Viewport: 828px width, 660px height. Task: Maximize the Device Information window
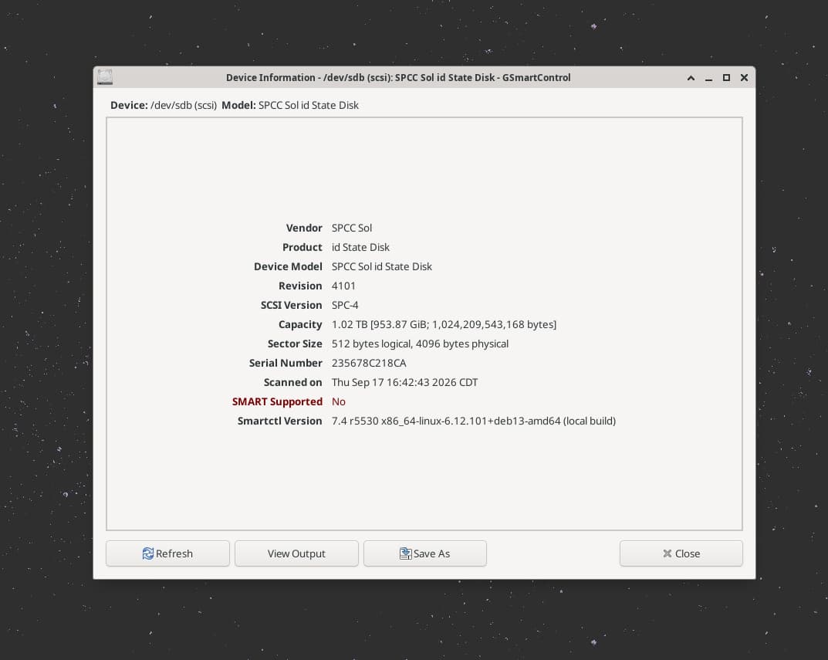point(727,78)
